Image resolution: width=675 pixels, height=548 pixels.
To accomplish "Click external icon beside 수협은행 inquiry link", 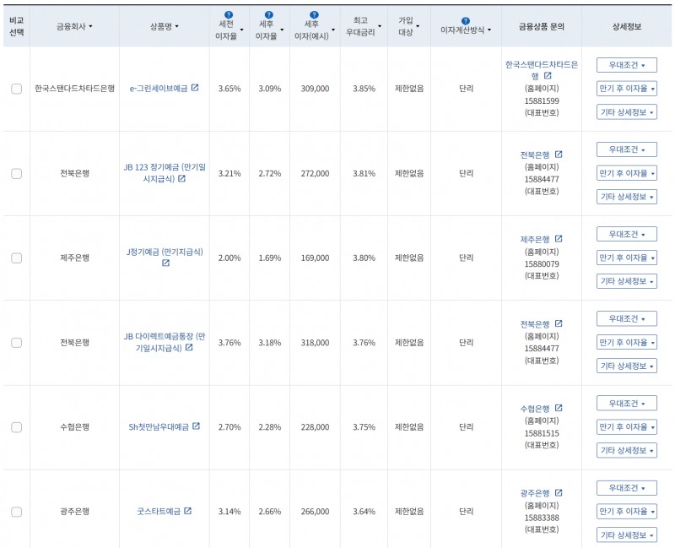I will 559,408.
